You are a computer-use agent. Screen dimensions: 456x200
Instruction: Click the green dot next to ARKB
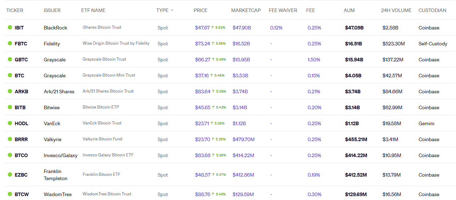[x=10, y=91]
